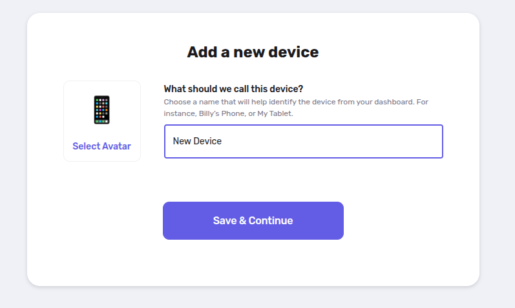This screenshot has width=515, height=308.
Task: Click the colorful app grid on the phone emoji
Action: pyautogui.click(x=102, y=109)
